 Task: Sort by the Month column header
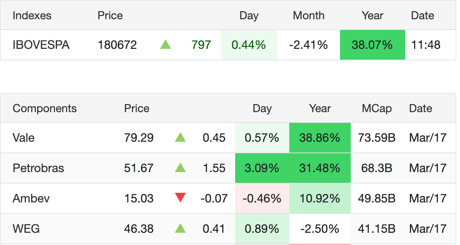tap(309, 16)
